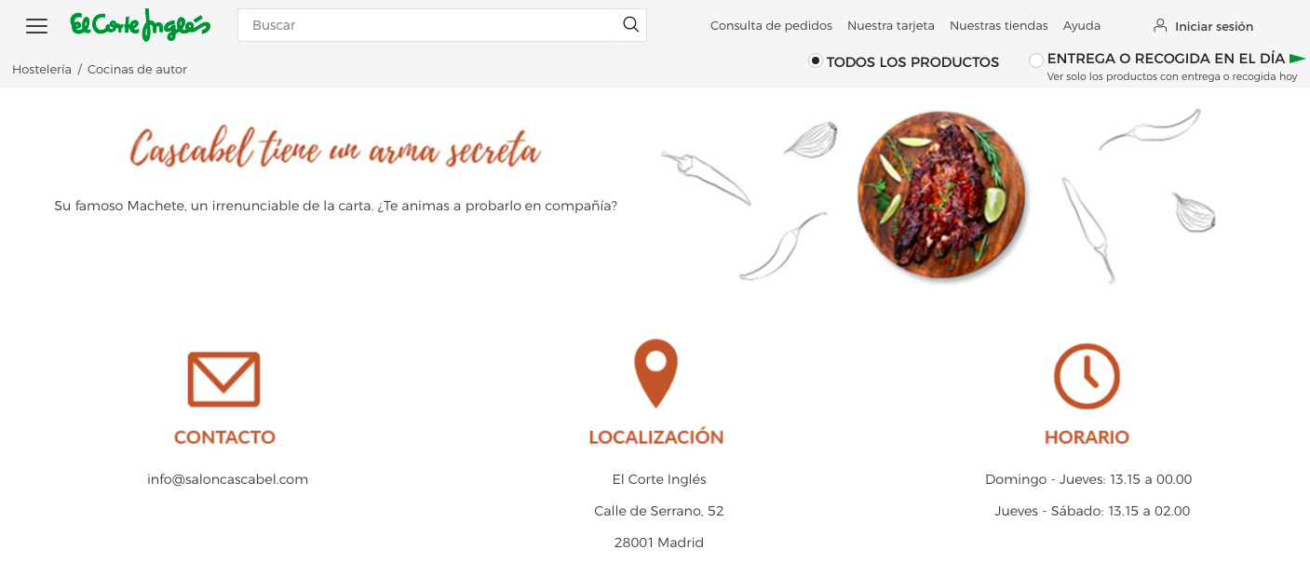Click Iniciar sesión to log in
Image resolution: width=1310 pixels, height=563 pixels.
pos(1214,27)
